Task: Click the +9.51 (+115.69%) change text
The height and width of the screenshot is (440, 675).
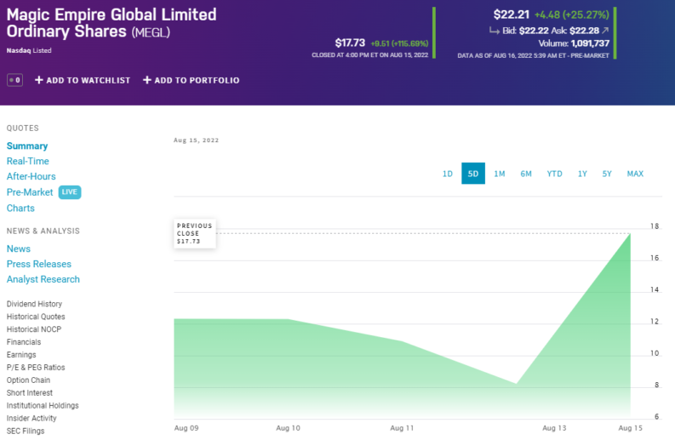Action: coord(399,43)
